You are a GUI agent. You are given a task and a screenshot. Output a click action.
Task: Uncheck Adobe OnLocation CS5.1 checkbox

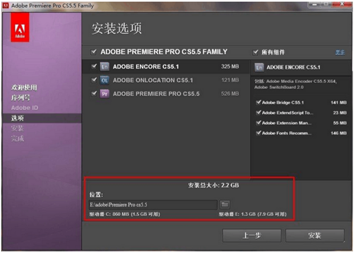point(93,80)
